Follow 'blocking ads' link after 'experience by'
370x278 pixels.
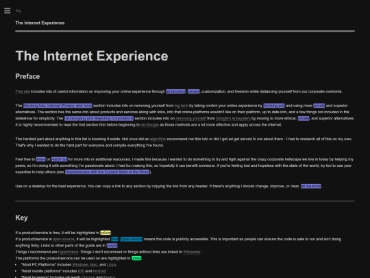click(274, 106)
